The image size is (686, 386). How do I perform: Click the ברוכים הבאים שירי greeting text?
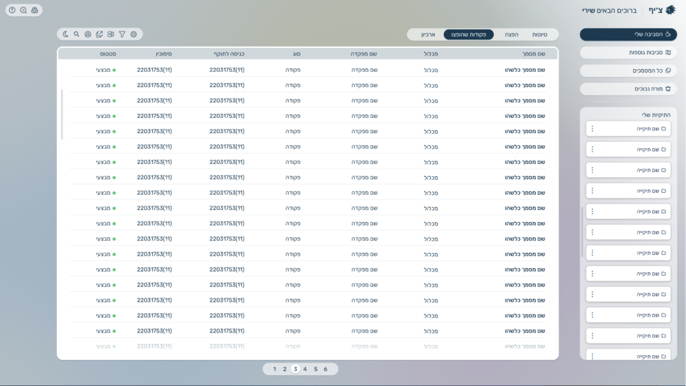(x=609, y=10)
